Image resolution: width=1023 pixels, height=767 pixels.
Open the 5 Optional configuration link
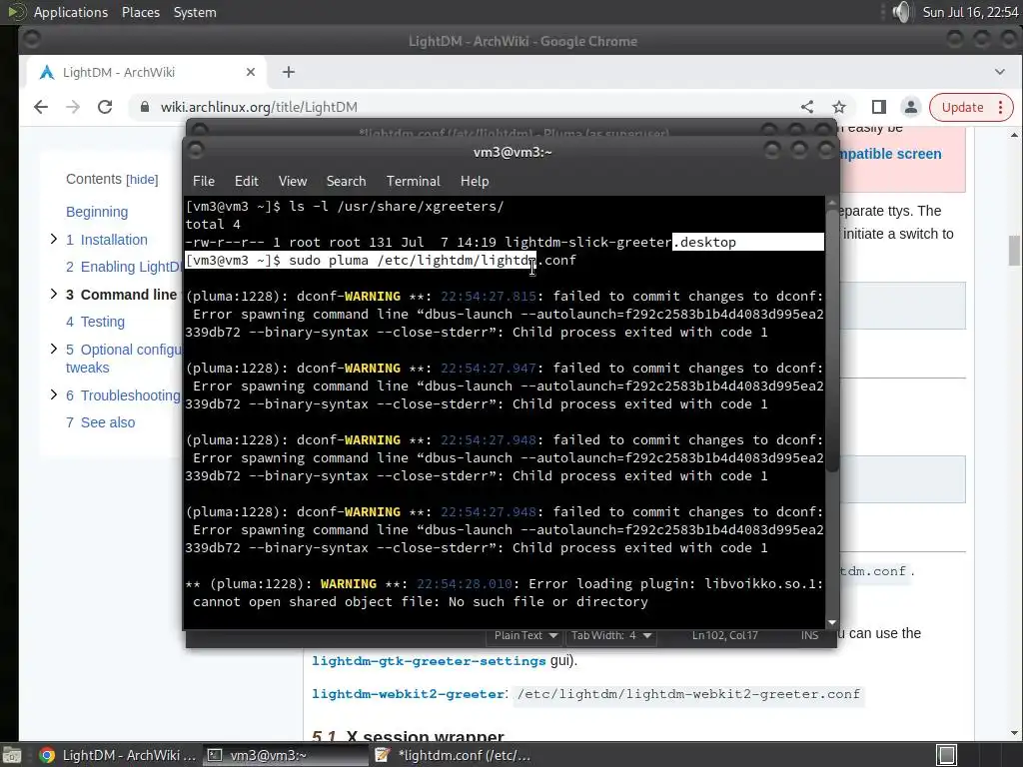[124, 359]
